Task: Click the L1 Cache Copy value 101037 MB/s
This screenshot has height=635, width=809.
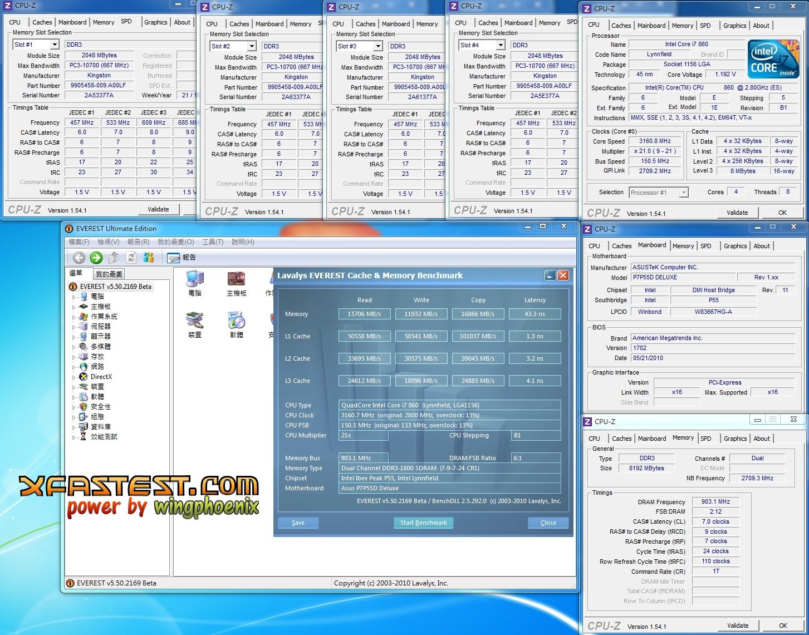Action: click(x=478, y=336)
